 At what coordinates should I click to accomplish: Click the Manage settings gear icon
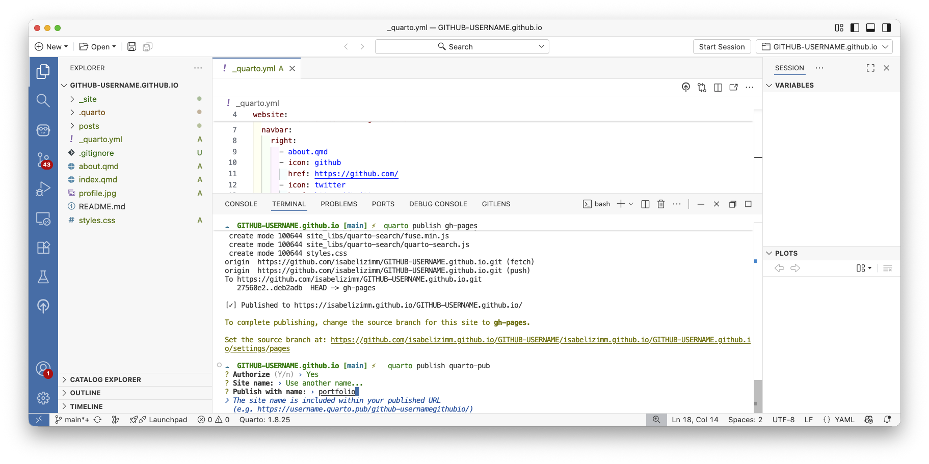click(43, 398)
